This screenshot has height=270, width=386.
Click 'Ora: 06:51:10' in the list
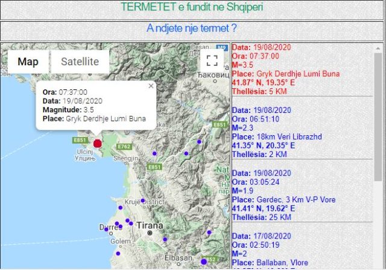pos(256,119)
